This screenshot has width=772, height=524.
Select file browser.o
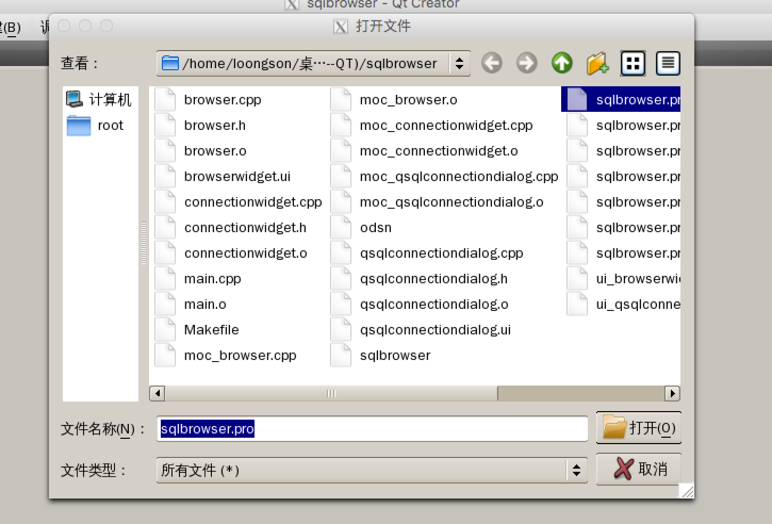pyautogui.click(x=215, y=151)
